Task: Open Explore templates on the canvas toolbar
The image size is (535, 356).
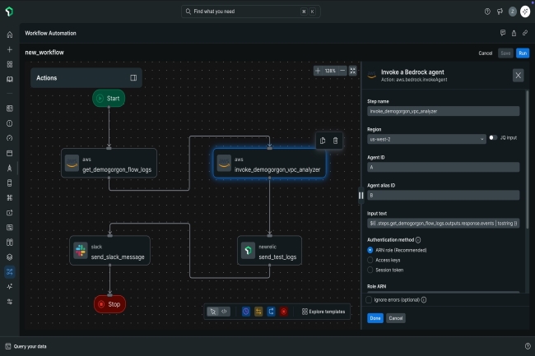Action: [323, 312]
